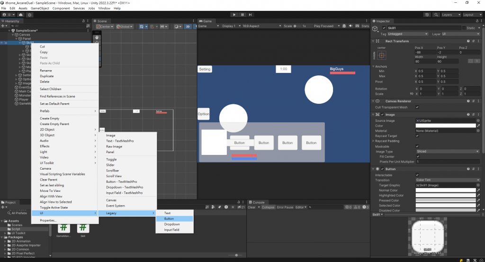Toggle Cull Transparent Mesh checkbox
This screenshot has height=262, width=485.
[417, 107]
